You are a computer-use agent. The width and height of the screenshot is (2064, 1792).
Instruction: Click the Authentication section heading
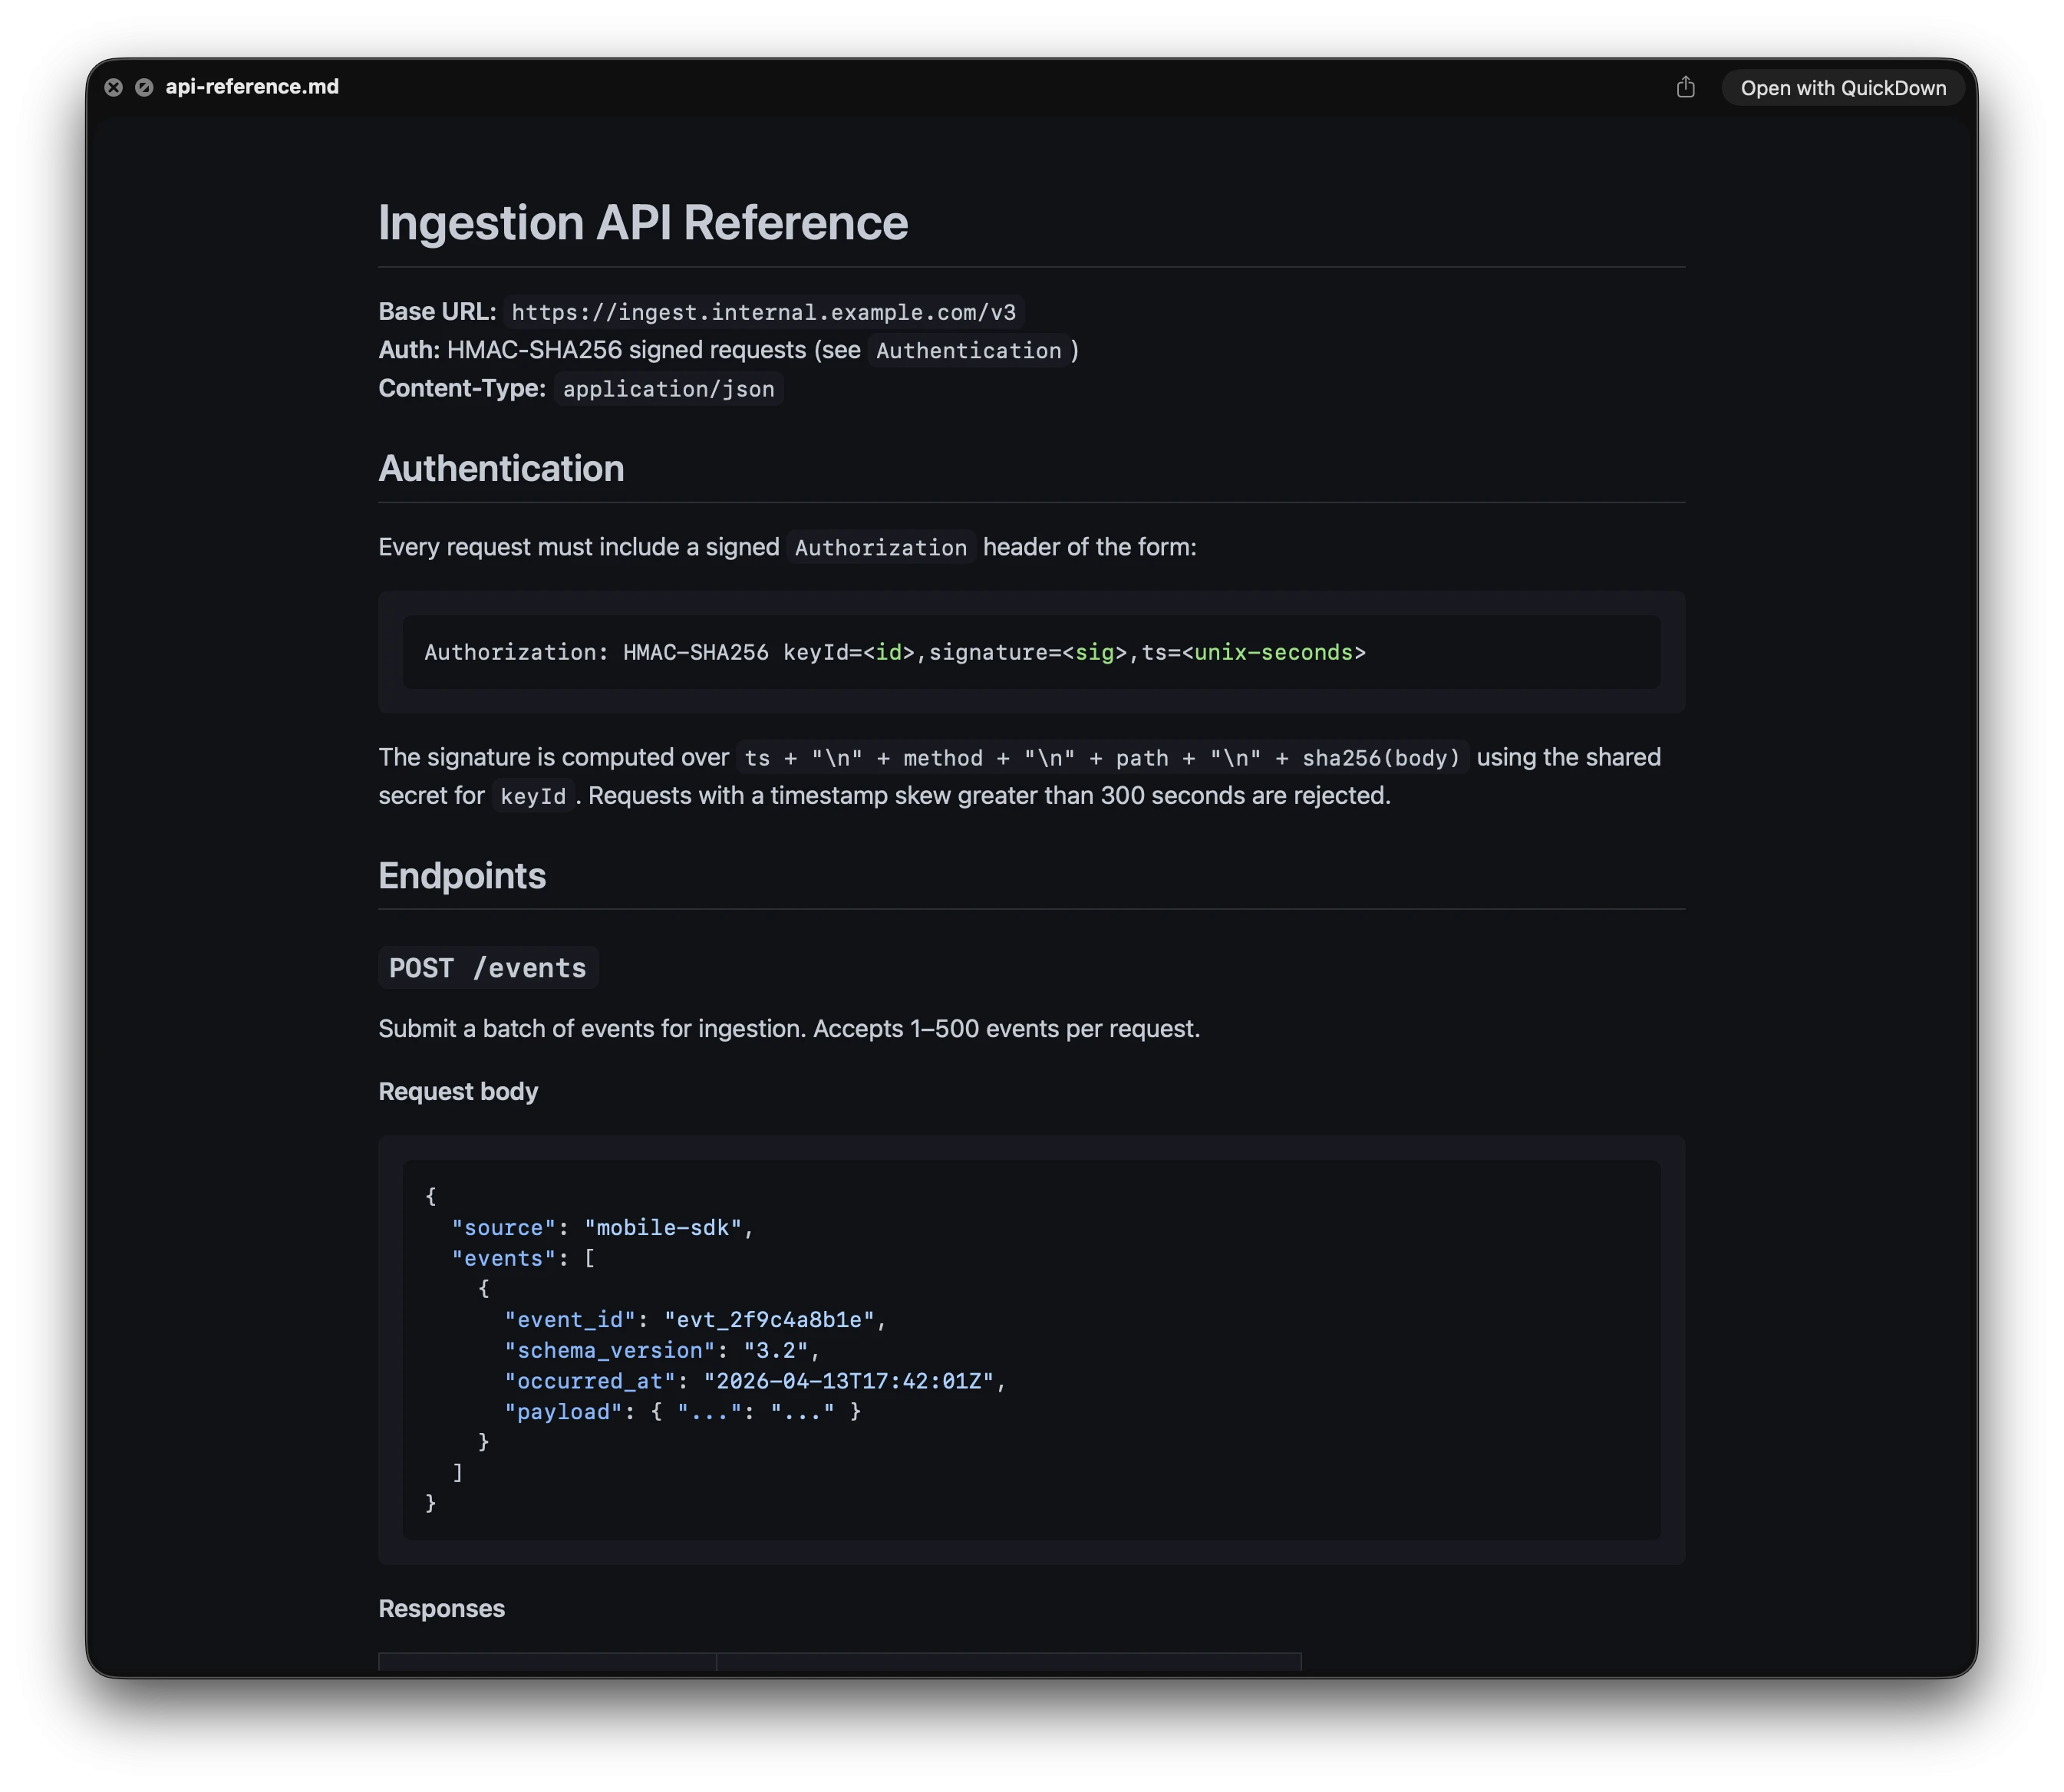tap(501, 468)
